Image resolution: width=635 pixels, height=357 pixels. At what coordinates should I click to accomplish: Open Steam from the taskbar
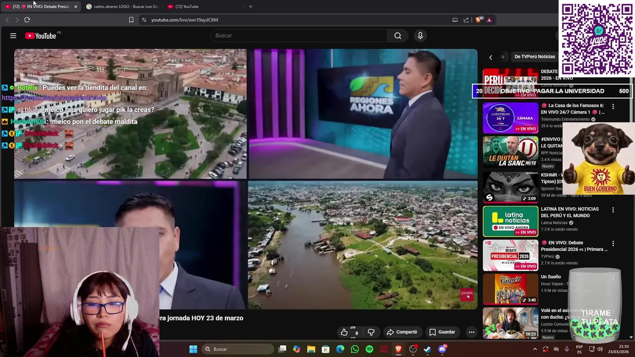(427, 349)
